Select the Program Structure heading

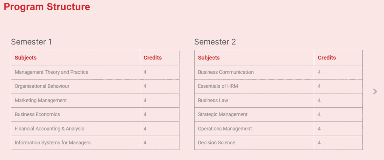47,7
